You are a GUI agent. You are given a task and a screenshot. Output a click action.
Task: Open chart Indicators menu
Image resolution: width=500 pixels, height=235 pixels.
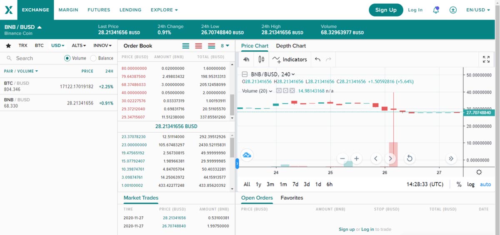click(x=290, y=59)
